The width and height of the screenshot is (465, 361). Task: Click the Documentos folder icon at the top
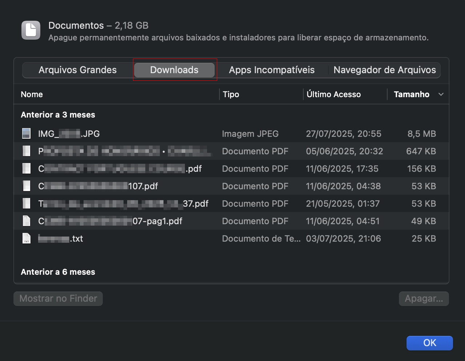31,30
